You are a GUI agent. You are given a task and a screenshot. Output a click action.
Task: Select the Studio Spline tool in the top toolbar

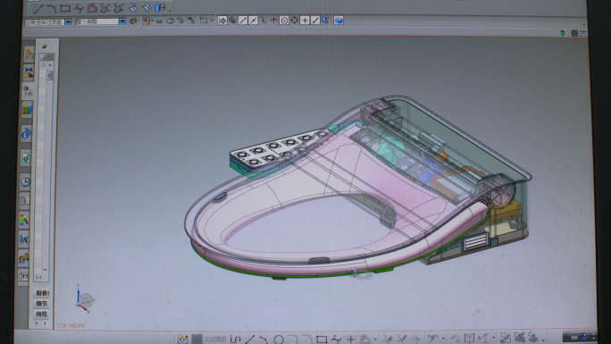tap(79, 8)
